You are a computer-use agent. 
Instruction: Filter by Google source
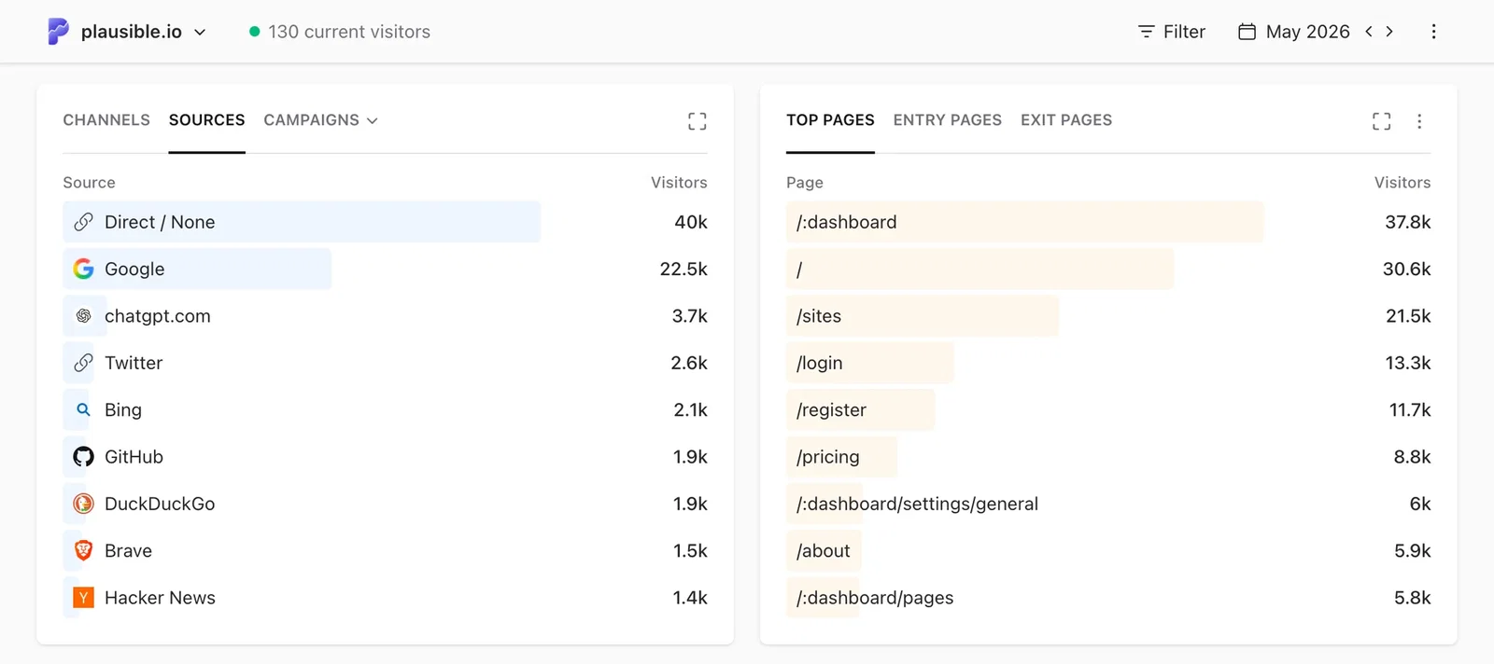point(134,269)
